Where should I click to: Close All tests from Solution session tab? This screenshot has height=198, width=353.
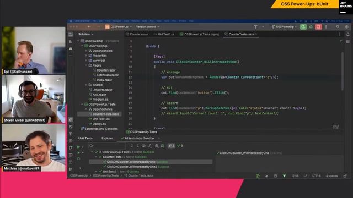click(x=158, y=138)
